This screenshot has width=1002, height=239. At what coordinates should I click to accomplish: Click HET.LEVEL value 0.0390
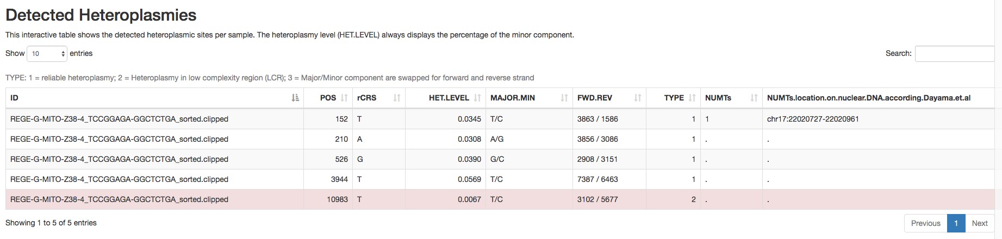pyautogui.click(x=469, y=159)
